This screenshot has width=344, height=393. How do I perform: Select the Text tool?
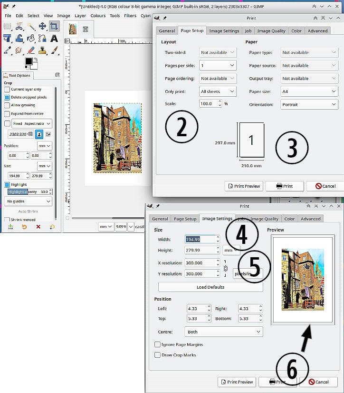point(54,39)
